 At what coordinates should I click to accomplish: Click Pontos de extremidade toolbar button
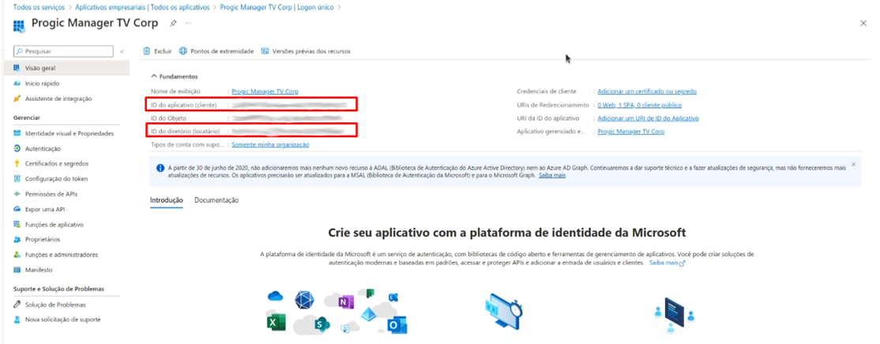click(216, 51)
